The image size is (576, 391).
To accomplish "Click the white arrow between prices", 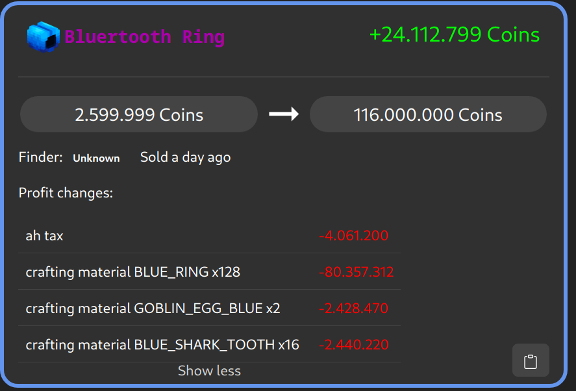I will 284,114.
